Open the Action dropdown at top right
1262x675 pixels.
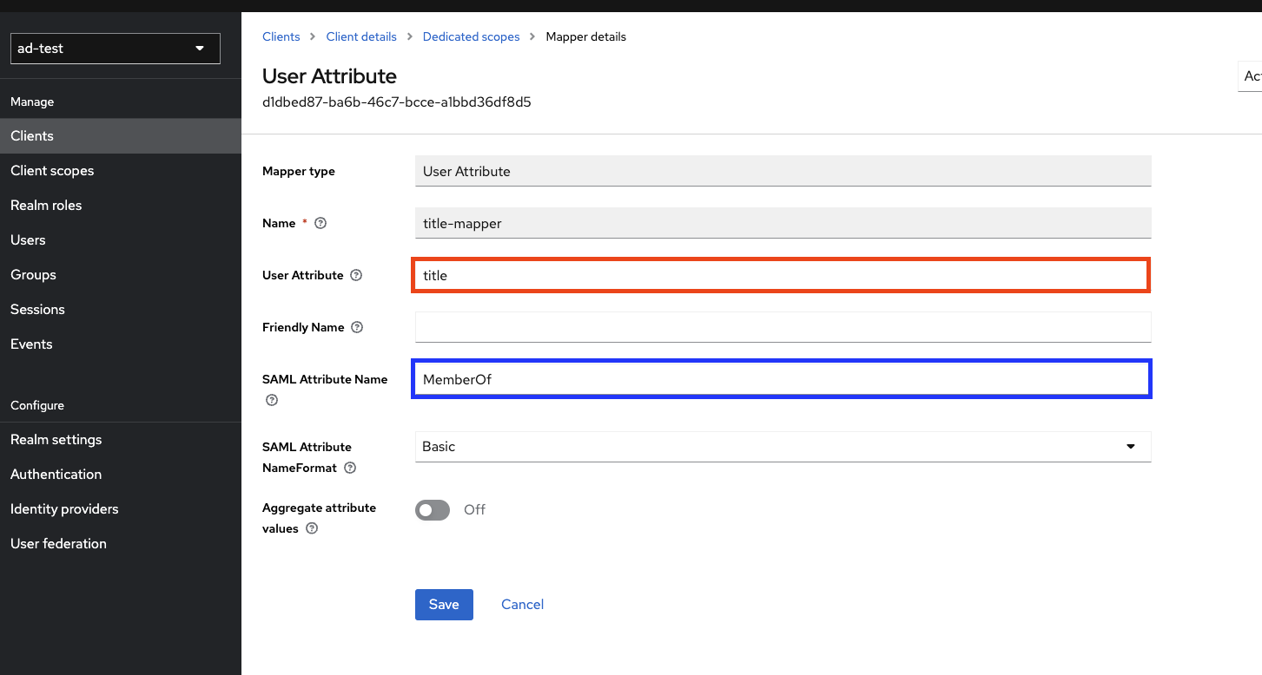coord(1250,75)
